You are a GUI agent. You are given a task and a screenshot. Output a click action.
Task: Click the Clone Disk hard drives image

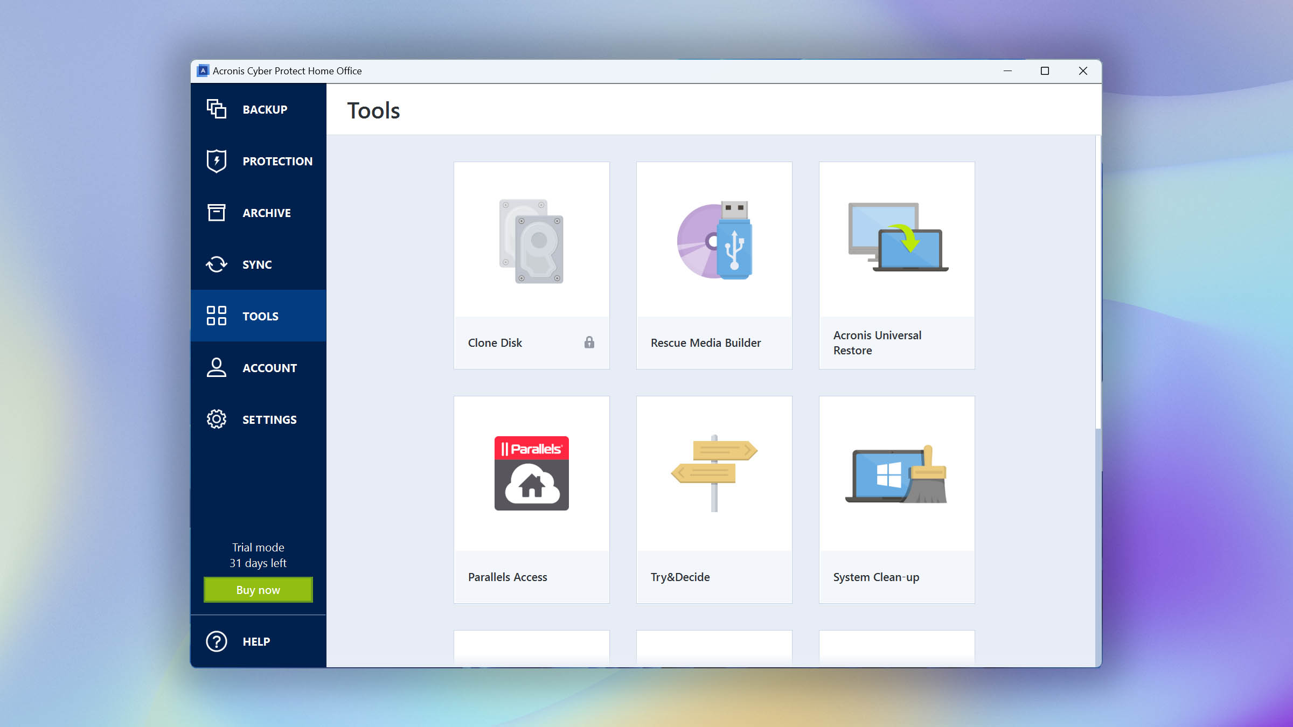531,241
